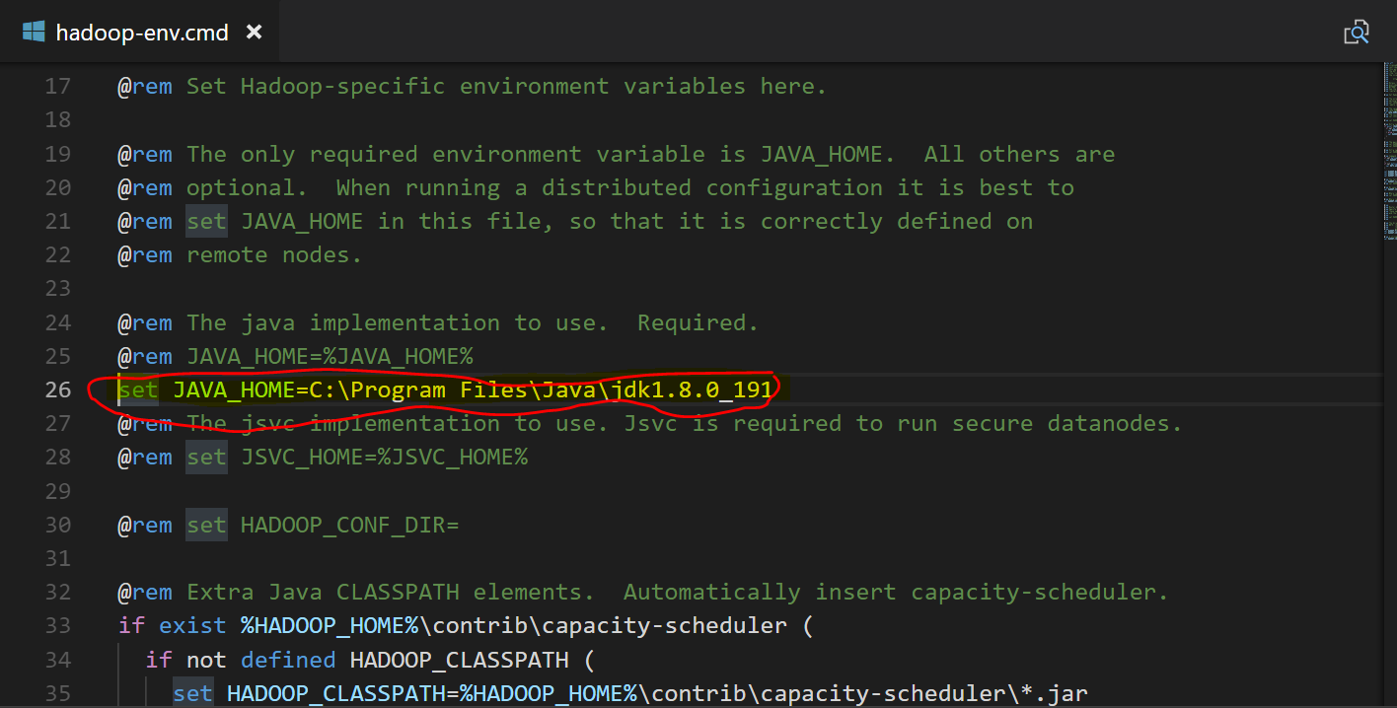1397x708 pixels.
Task: Click line number 26 in the gutter
Action: coord(58,389)
